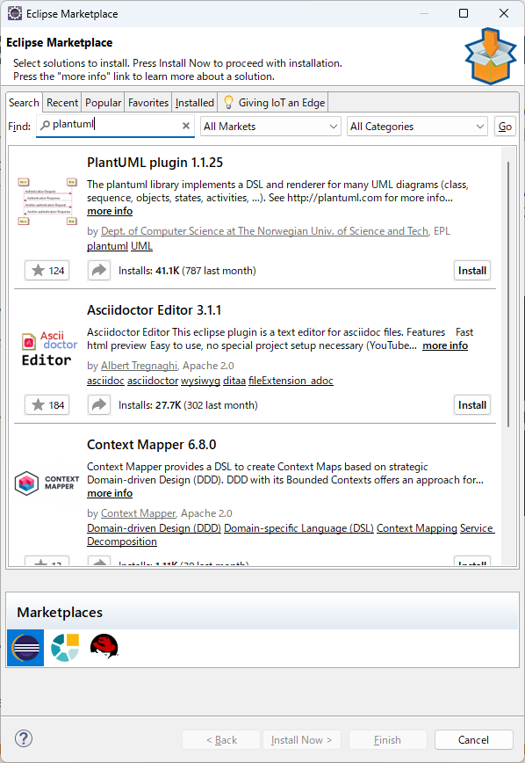The width and height of the screenshot is (525, 763).
Task: Click the lightbulb icon on IoT tab
Action: click(x=228, y=102)
